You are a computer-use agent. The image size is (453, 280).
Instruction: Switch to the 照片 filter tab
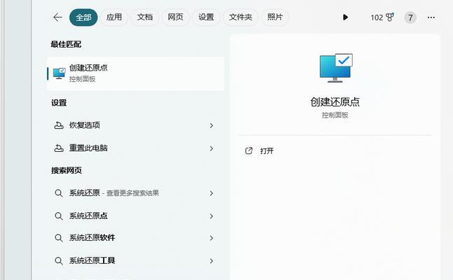point(276,17)
